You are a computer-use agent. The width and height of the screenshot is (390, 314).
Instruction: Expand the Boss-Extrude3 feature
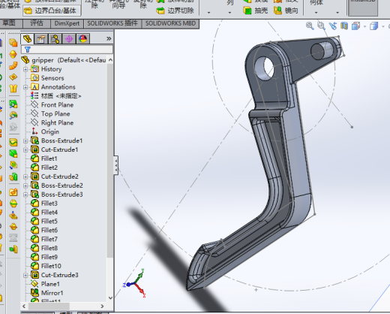[x=25, y=195]
